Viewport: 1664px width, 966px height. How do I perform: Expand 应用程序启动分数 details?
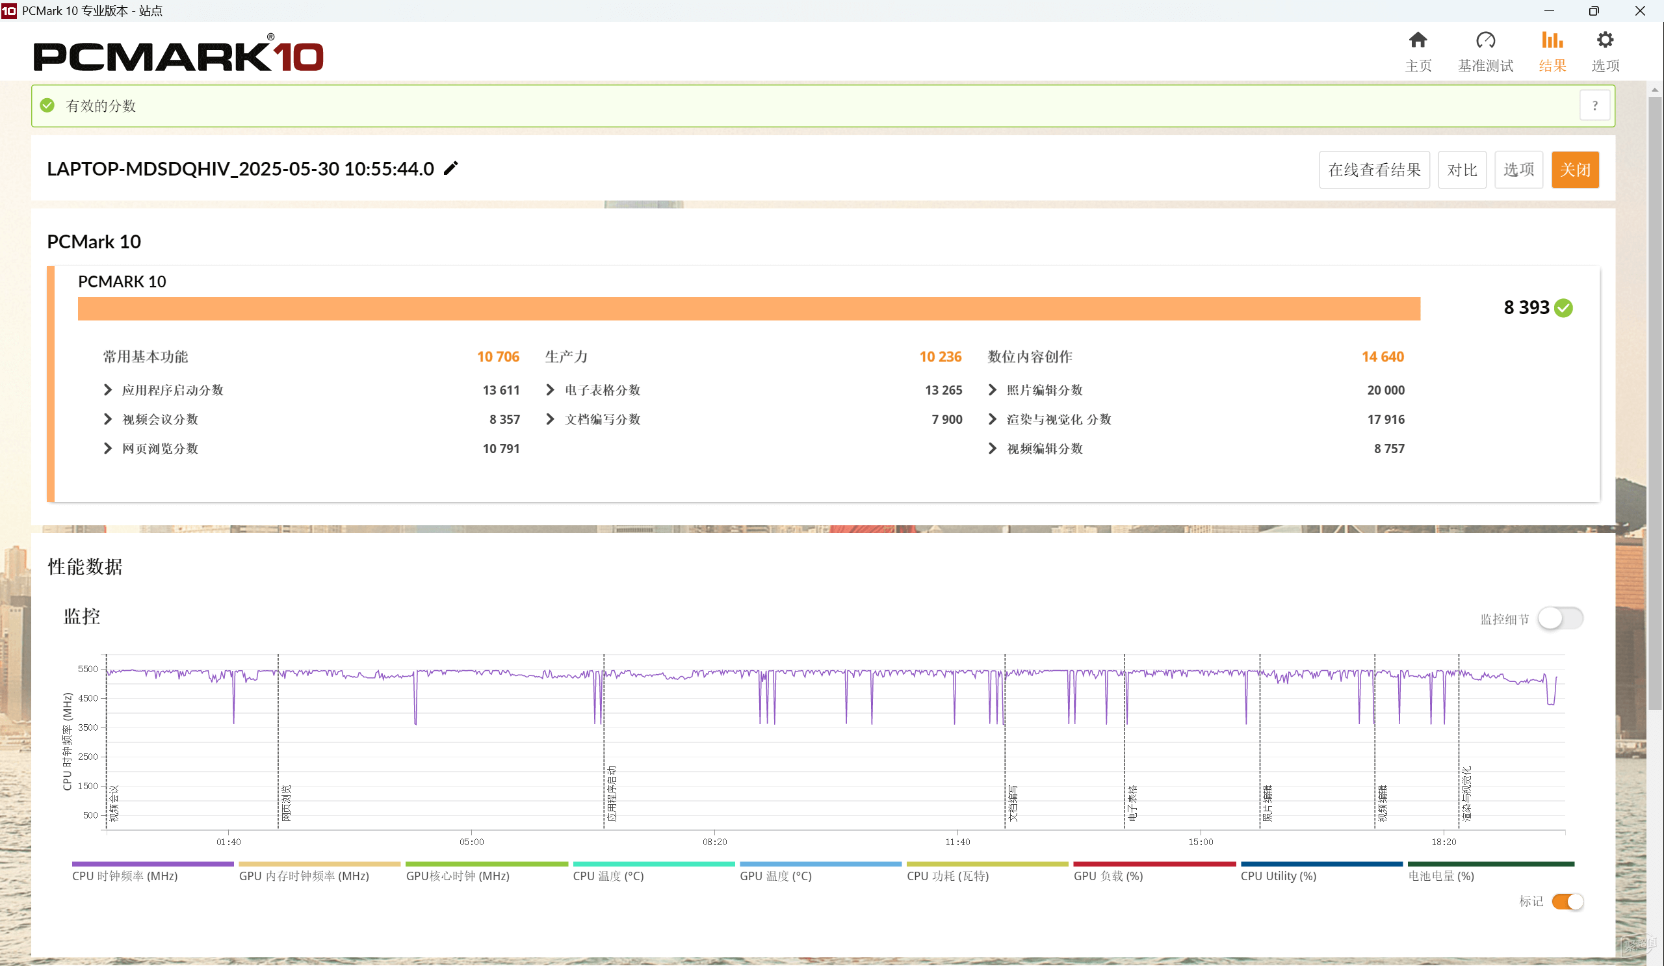[x=108, y=390]
